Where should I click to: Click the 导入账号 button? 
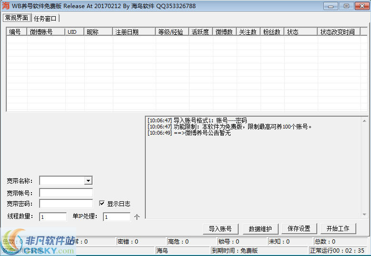coord(221,228)
